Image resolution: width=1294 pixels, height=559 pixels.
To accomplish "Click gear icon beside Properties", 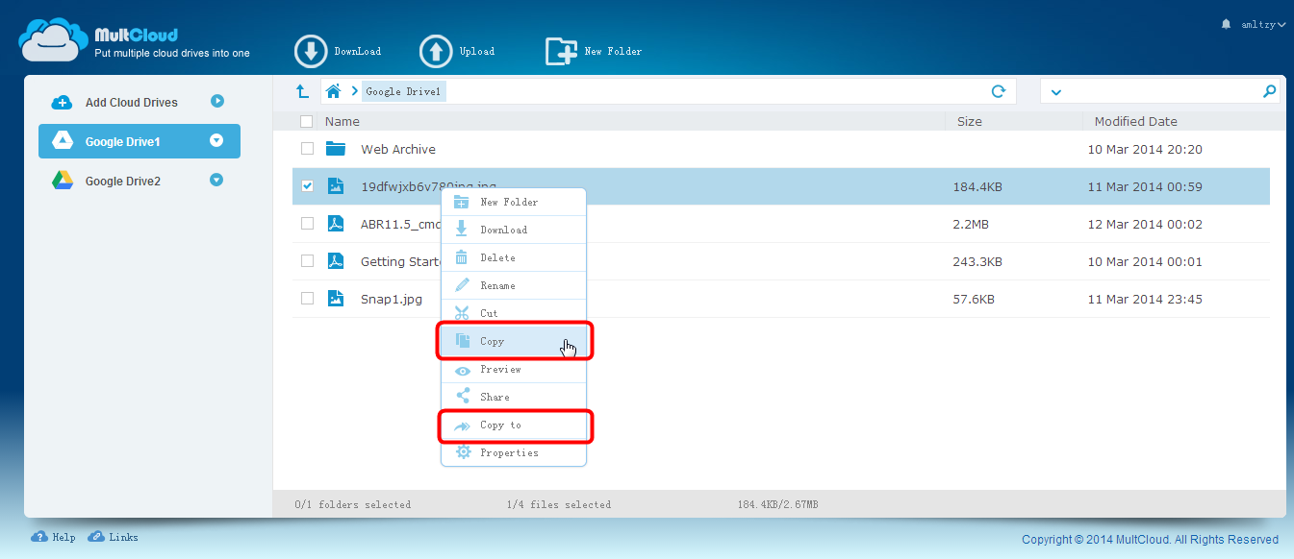I will tap(463, 452).
